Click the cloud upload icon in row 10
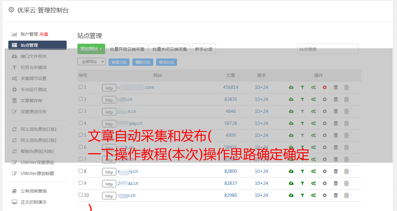Viewport: 397px width, 211px height. pyautogui.click(x=291, y=195)
